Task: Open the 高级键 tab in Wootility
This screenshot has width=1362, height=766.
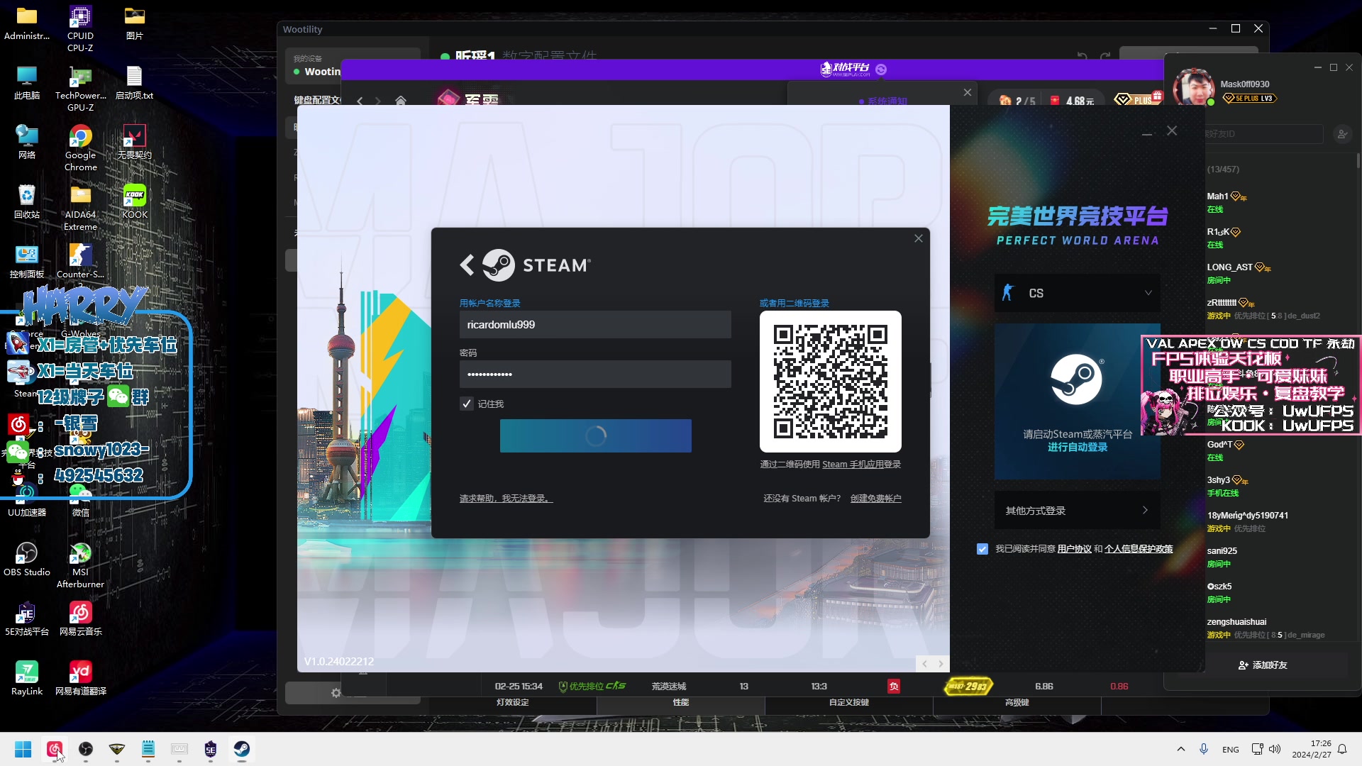Action: (1017, 703)
